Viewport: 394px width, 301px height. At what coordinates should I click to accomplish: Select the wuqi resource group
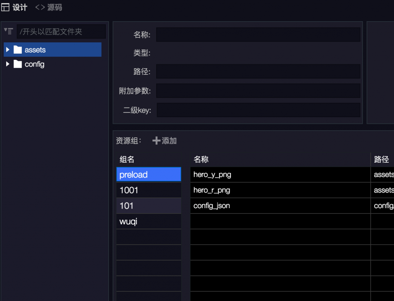pos(149,221)
